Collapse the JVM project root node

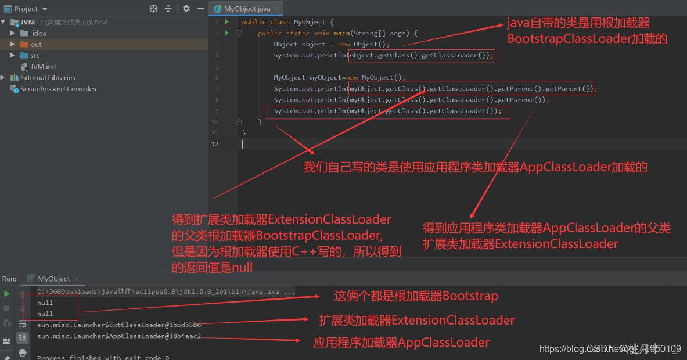(3, 22)
